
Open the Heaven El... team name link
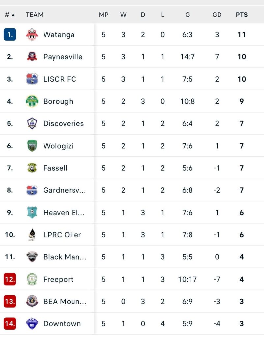coord(64,213)
